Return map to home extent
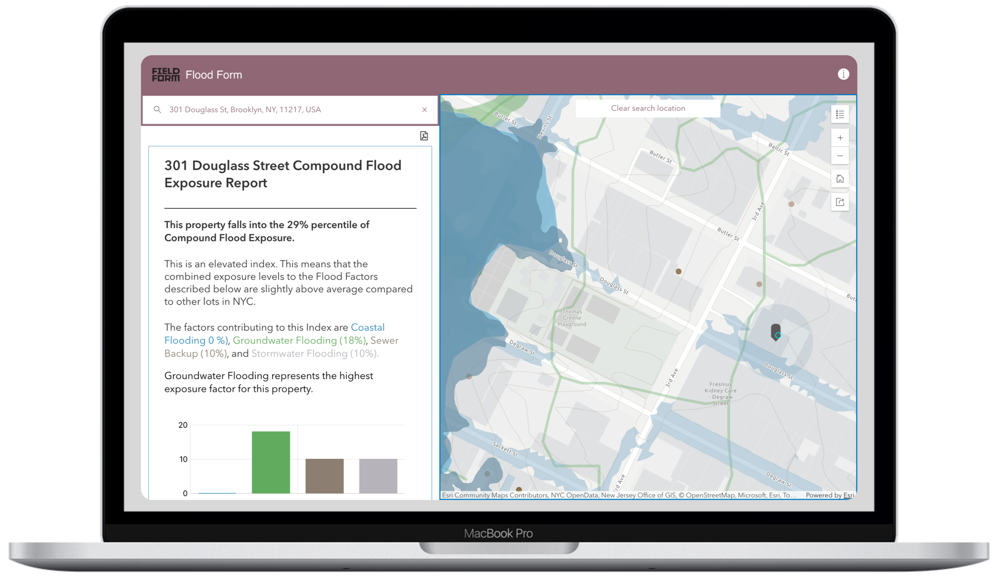Viewport: 998px width, 579px height. [840, 179]
